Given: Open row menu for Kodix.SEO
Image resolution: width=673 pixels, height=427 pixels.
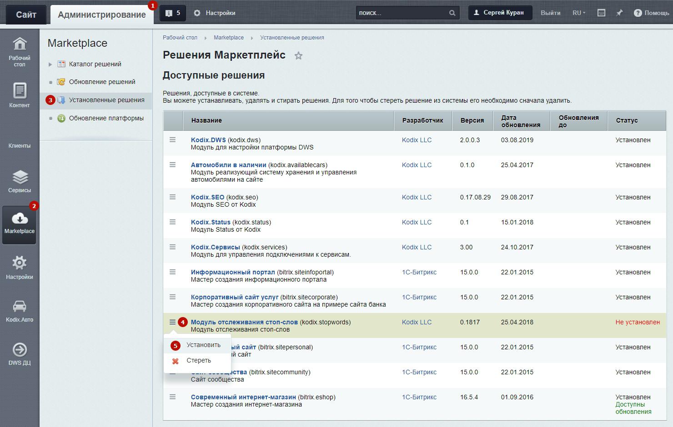Looking at the screenshot, I should point(172,197).
